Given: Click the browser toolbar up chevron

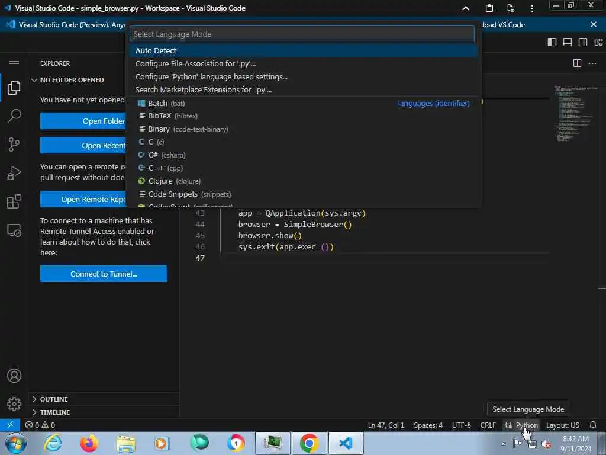Looking at the screenshot, I should click(x=466, y=8).
